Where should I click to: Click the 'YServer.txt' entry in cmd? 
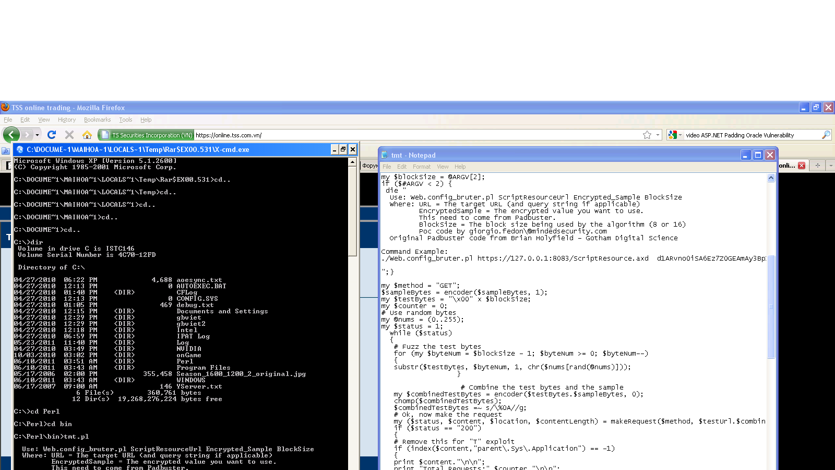tap(199, 386)
